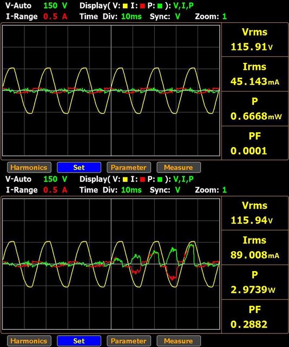Click the Zoom value 1 in lower header
289x347 pixels.
pos(225,190)
